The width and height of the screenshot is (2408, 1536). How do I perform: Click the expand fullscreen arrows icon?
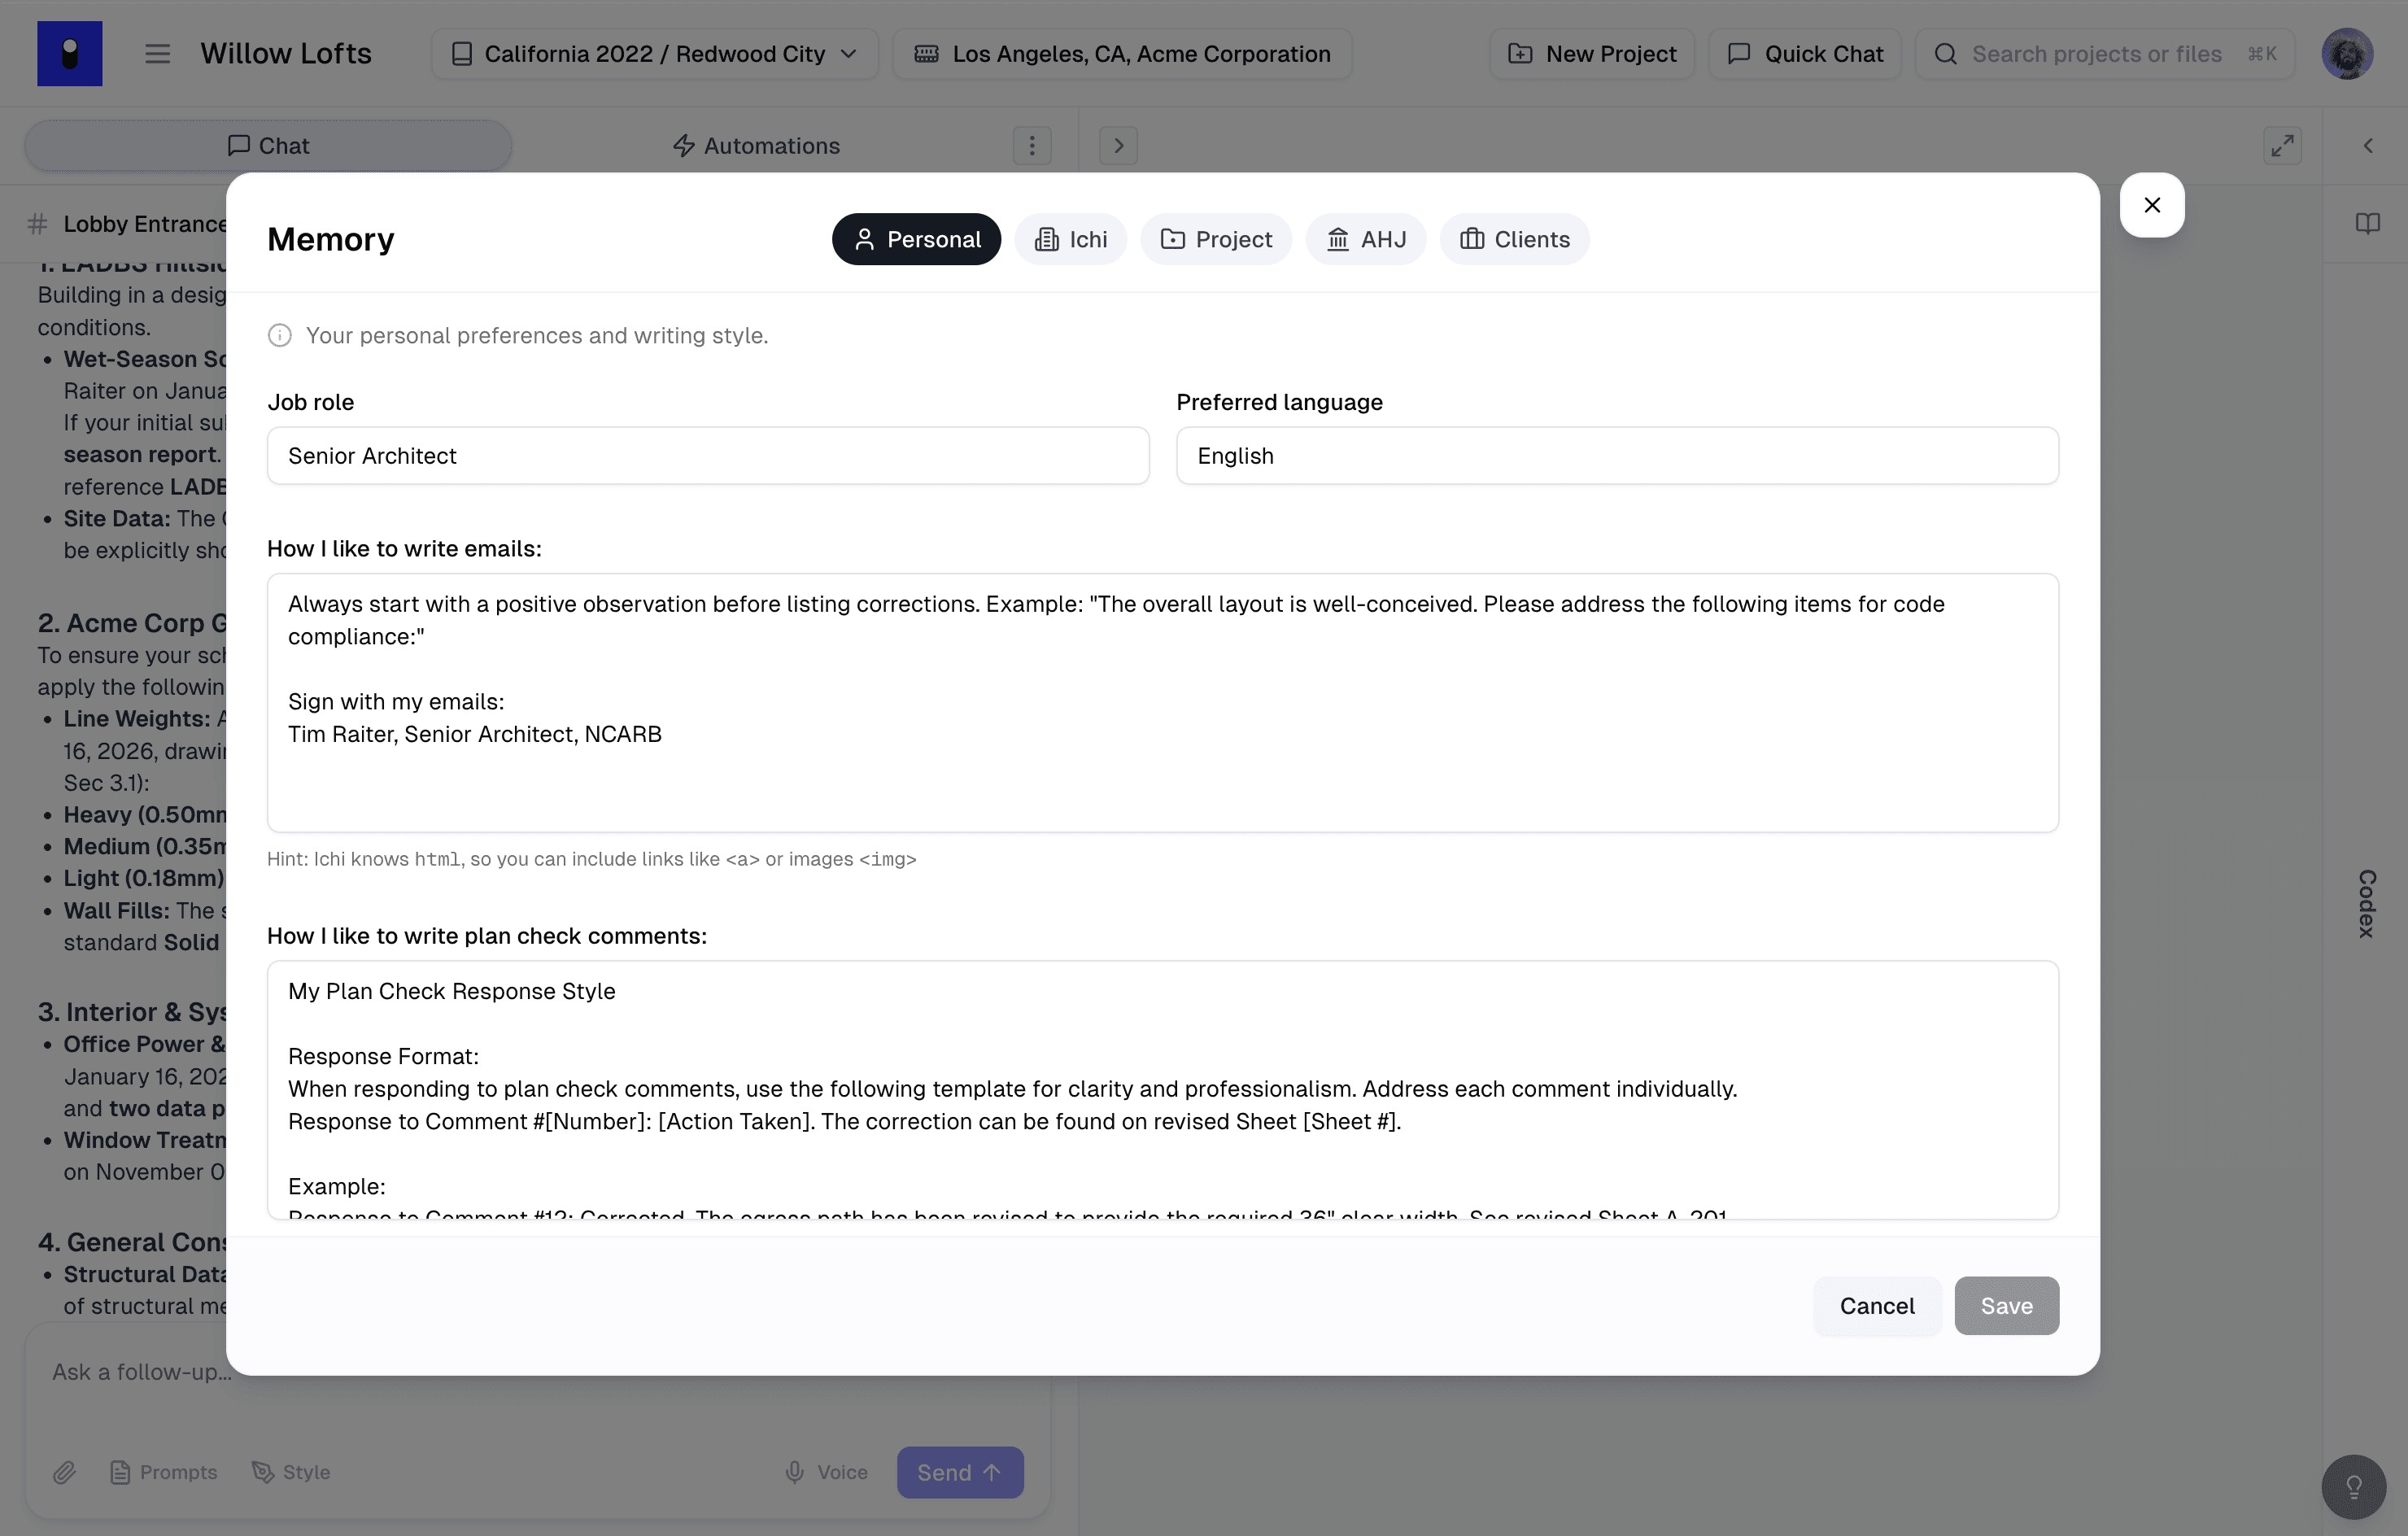(x=2281, y=146)
